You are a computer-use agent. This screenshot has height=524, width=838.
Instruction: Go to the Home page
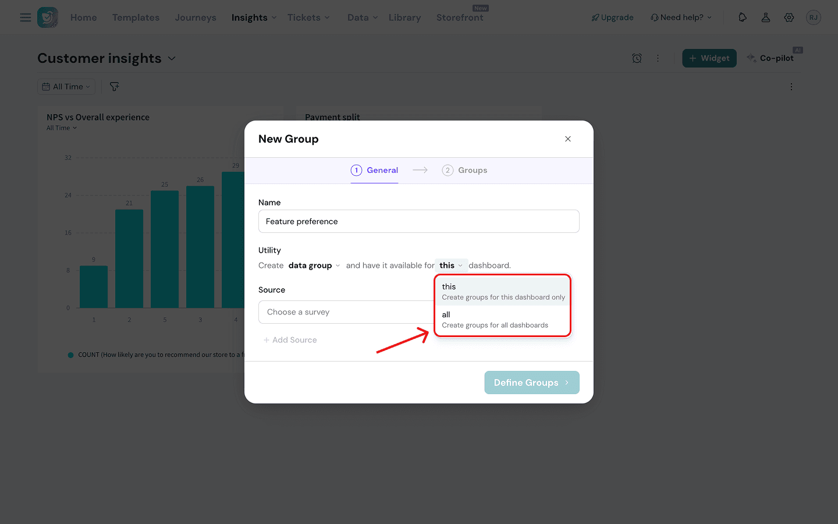(x=84, y=17)
